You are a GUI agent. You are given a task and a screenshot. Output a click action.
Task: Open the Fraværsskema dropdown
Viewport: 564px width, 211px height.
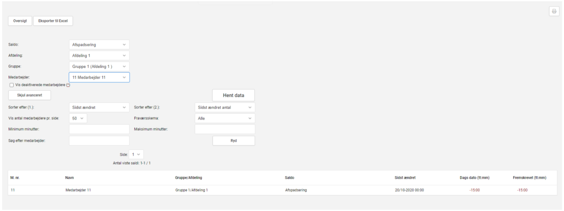224,118
